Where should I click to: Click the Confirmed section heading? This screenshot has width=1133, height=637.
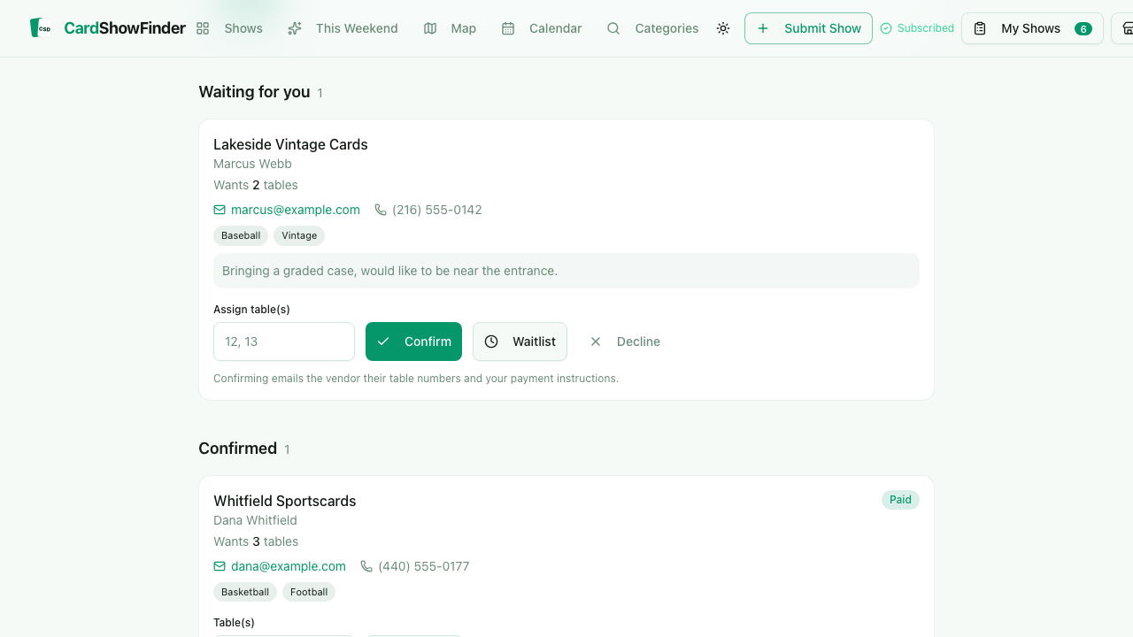pyautogui.click(x=237, y=449)
